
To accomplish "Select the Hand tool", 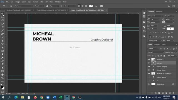I will point(3,74).
